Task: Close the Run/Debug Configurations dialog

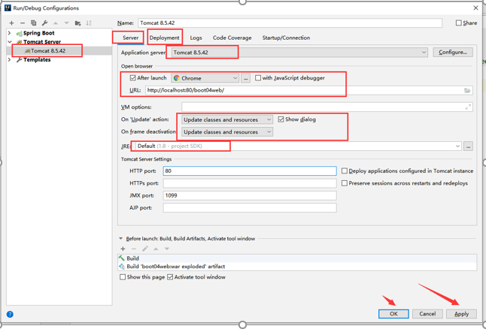Action: pyautogui.click(x=475, y=8)
